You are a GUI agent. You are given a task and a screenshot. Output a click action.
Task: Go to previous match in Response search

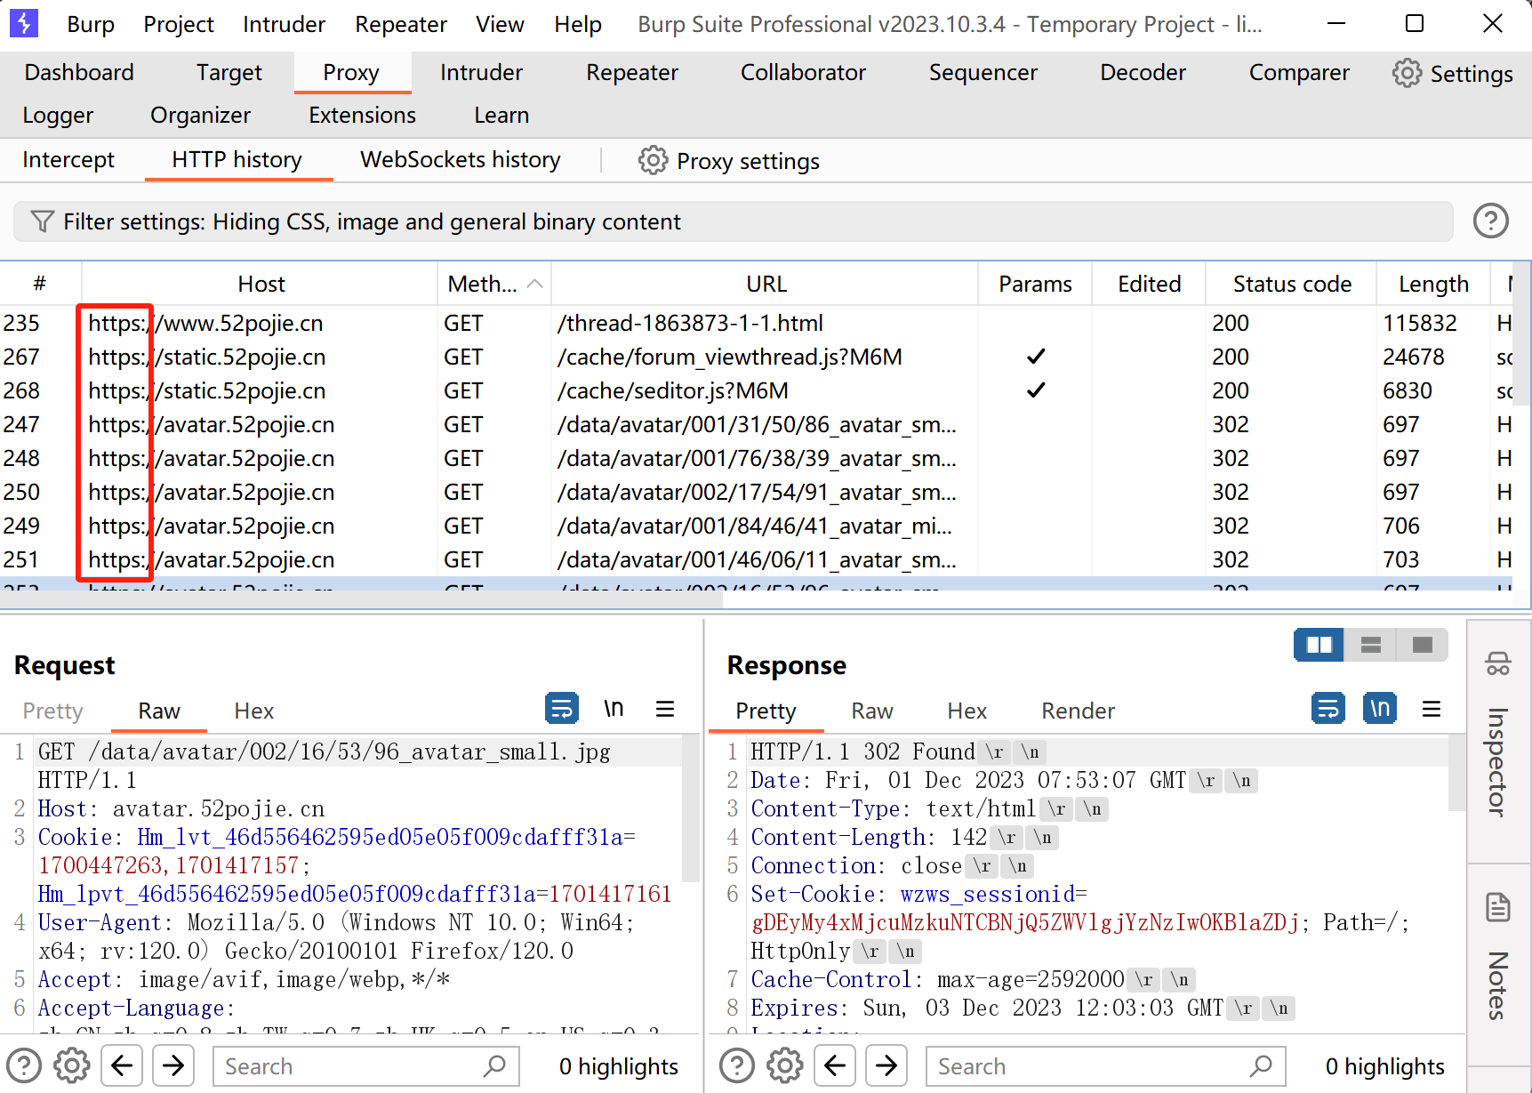(x=835, y=1065)
